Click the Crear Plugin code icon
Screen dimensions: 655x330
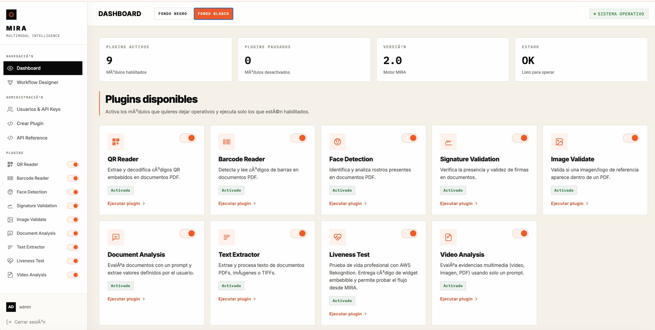10,123
